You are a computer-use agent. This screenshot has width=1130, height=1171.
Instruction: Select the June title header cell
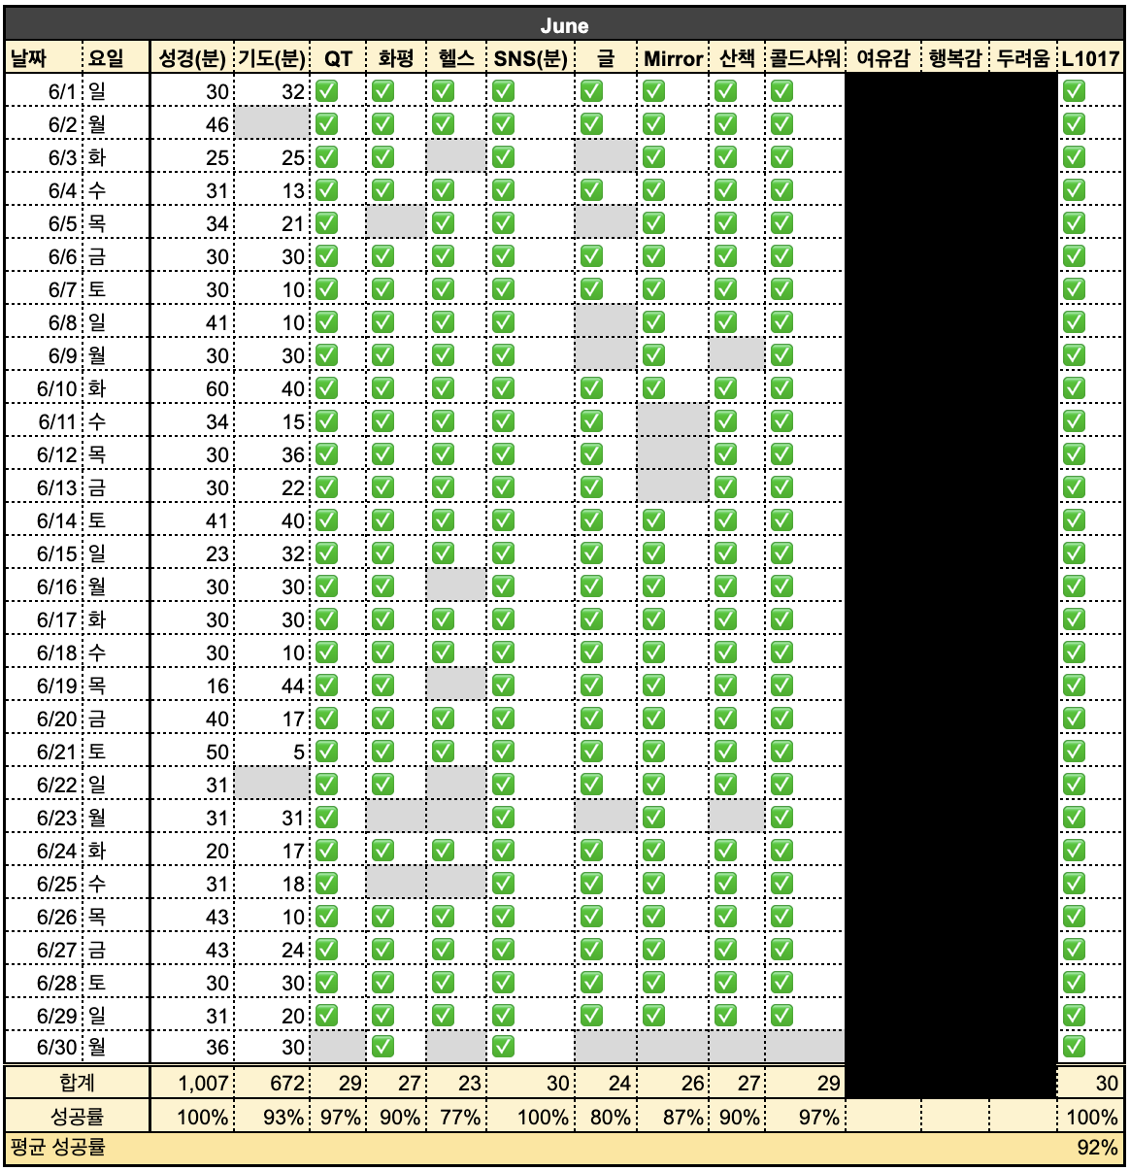(564, 25)
